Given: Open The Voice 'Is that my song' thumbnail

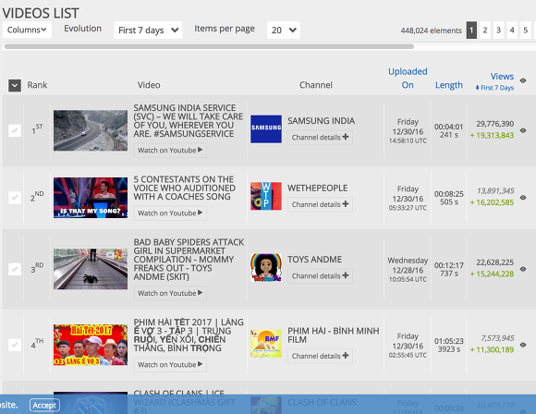Looking at the screenshot, I should [91, 198].
